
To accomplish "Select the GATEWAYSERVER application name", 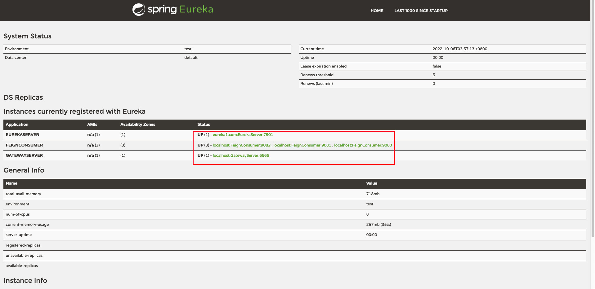I will (x=24, y=155).
